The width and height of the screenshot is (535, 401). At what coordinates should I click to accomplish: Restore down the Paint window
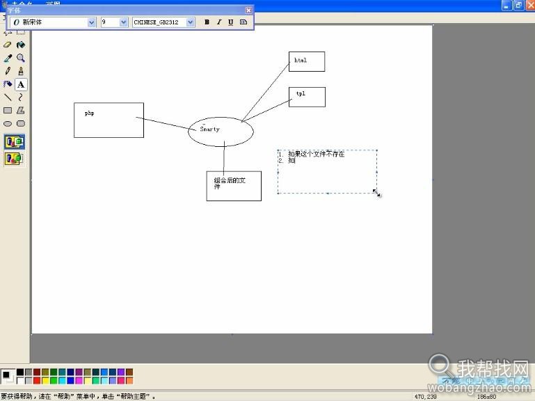[x=518, y=5]
